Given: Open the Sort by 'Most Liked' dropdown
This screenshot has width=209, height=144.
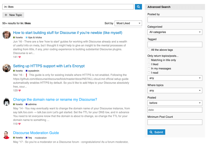Looking at the screenshot, I should point(128,23).
